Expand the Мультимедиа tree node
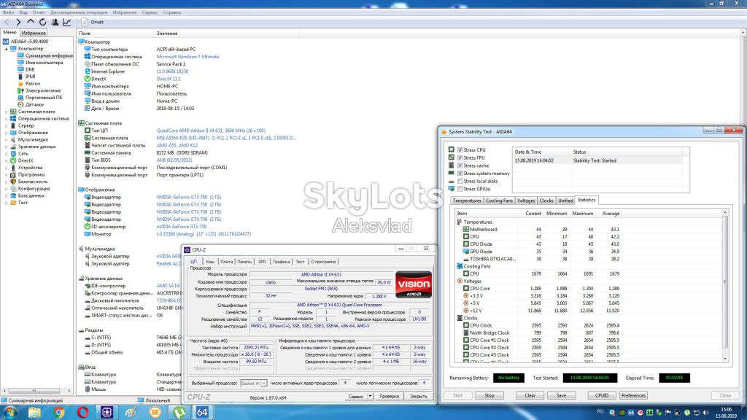 click(x=6, y=139)
